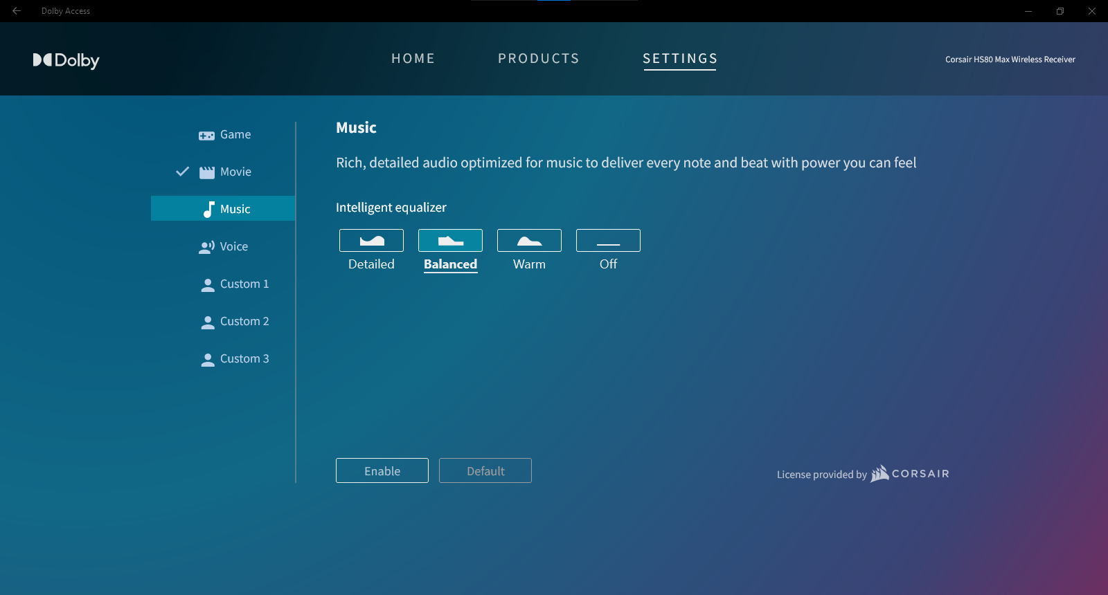Close the Dolby Access window
This screenshot has height=595, width=1108.
[x=1092, y=11]
